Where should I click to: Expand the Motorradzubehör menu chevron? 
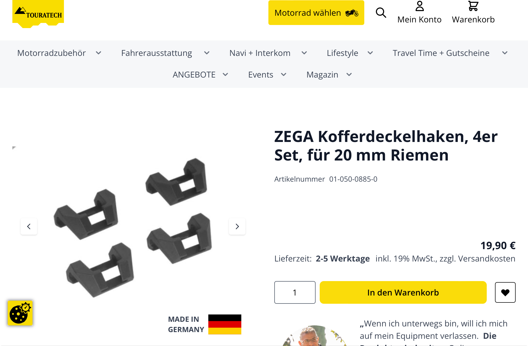[x=98, y=53]
